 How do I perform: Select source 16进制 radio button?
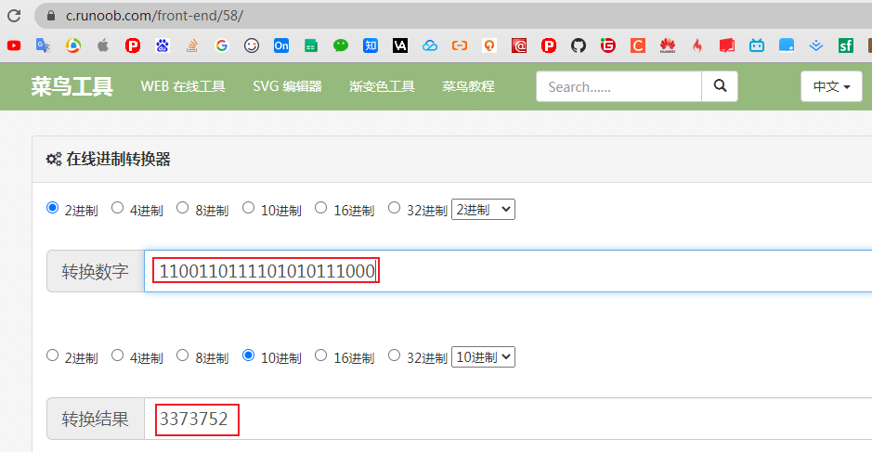(321, 208)
